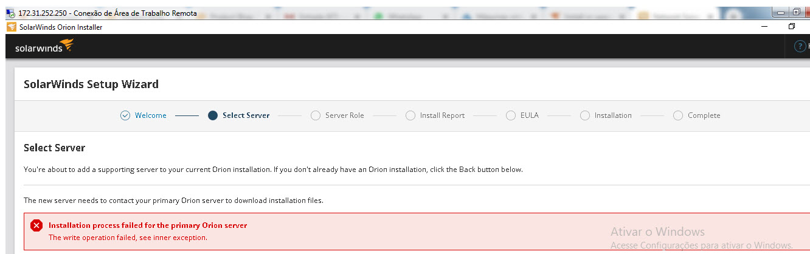Click the Remote Desktop connection title icon

click(x=11, y=13)
